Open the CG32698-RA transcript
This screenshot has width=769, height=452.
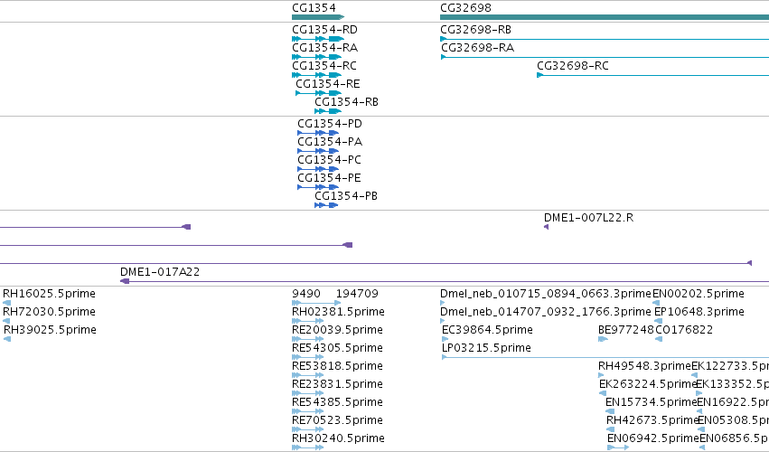point(605,58)
